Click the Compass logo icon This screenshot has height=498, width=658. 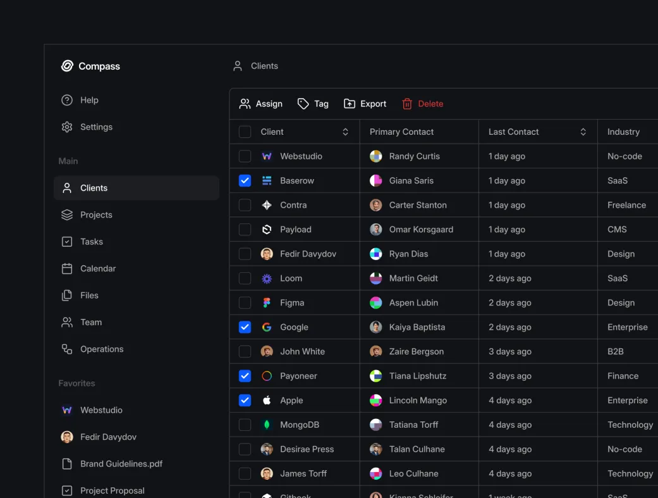click(67, 66)
